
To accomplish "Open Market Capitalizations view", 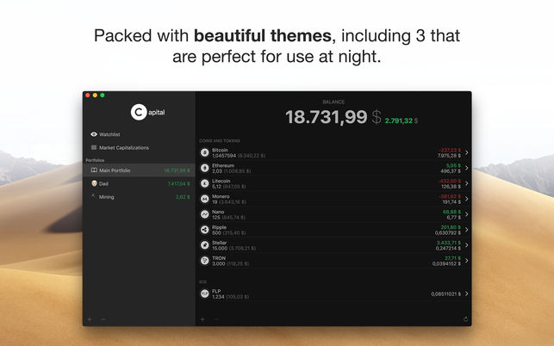I will pyautogui.click(x=139, y=147).
